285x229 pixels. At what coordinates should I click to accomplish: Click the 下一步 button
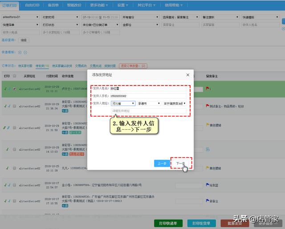coord(181,164)
